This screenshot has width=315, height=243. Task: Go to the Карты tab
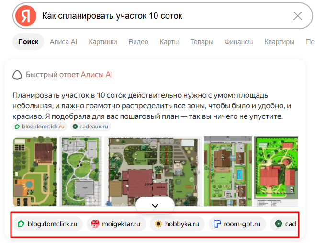(x=169, y=42)
